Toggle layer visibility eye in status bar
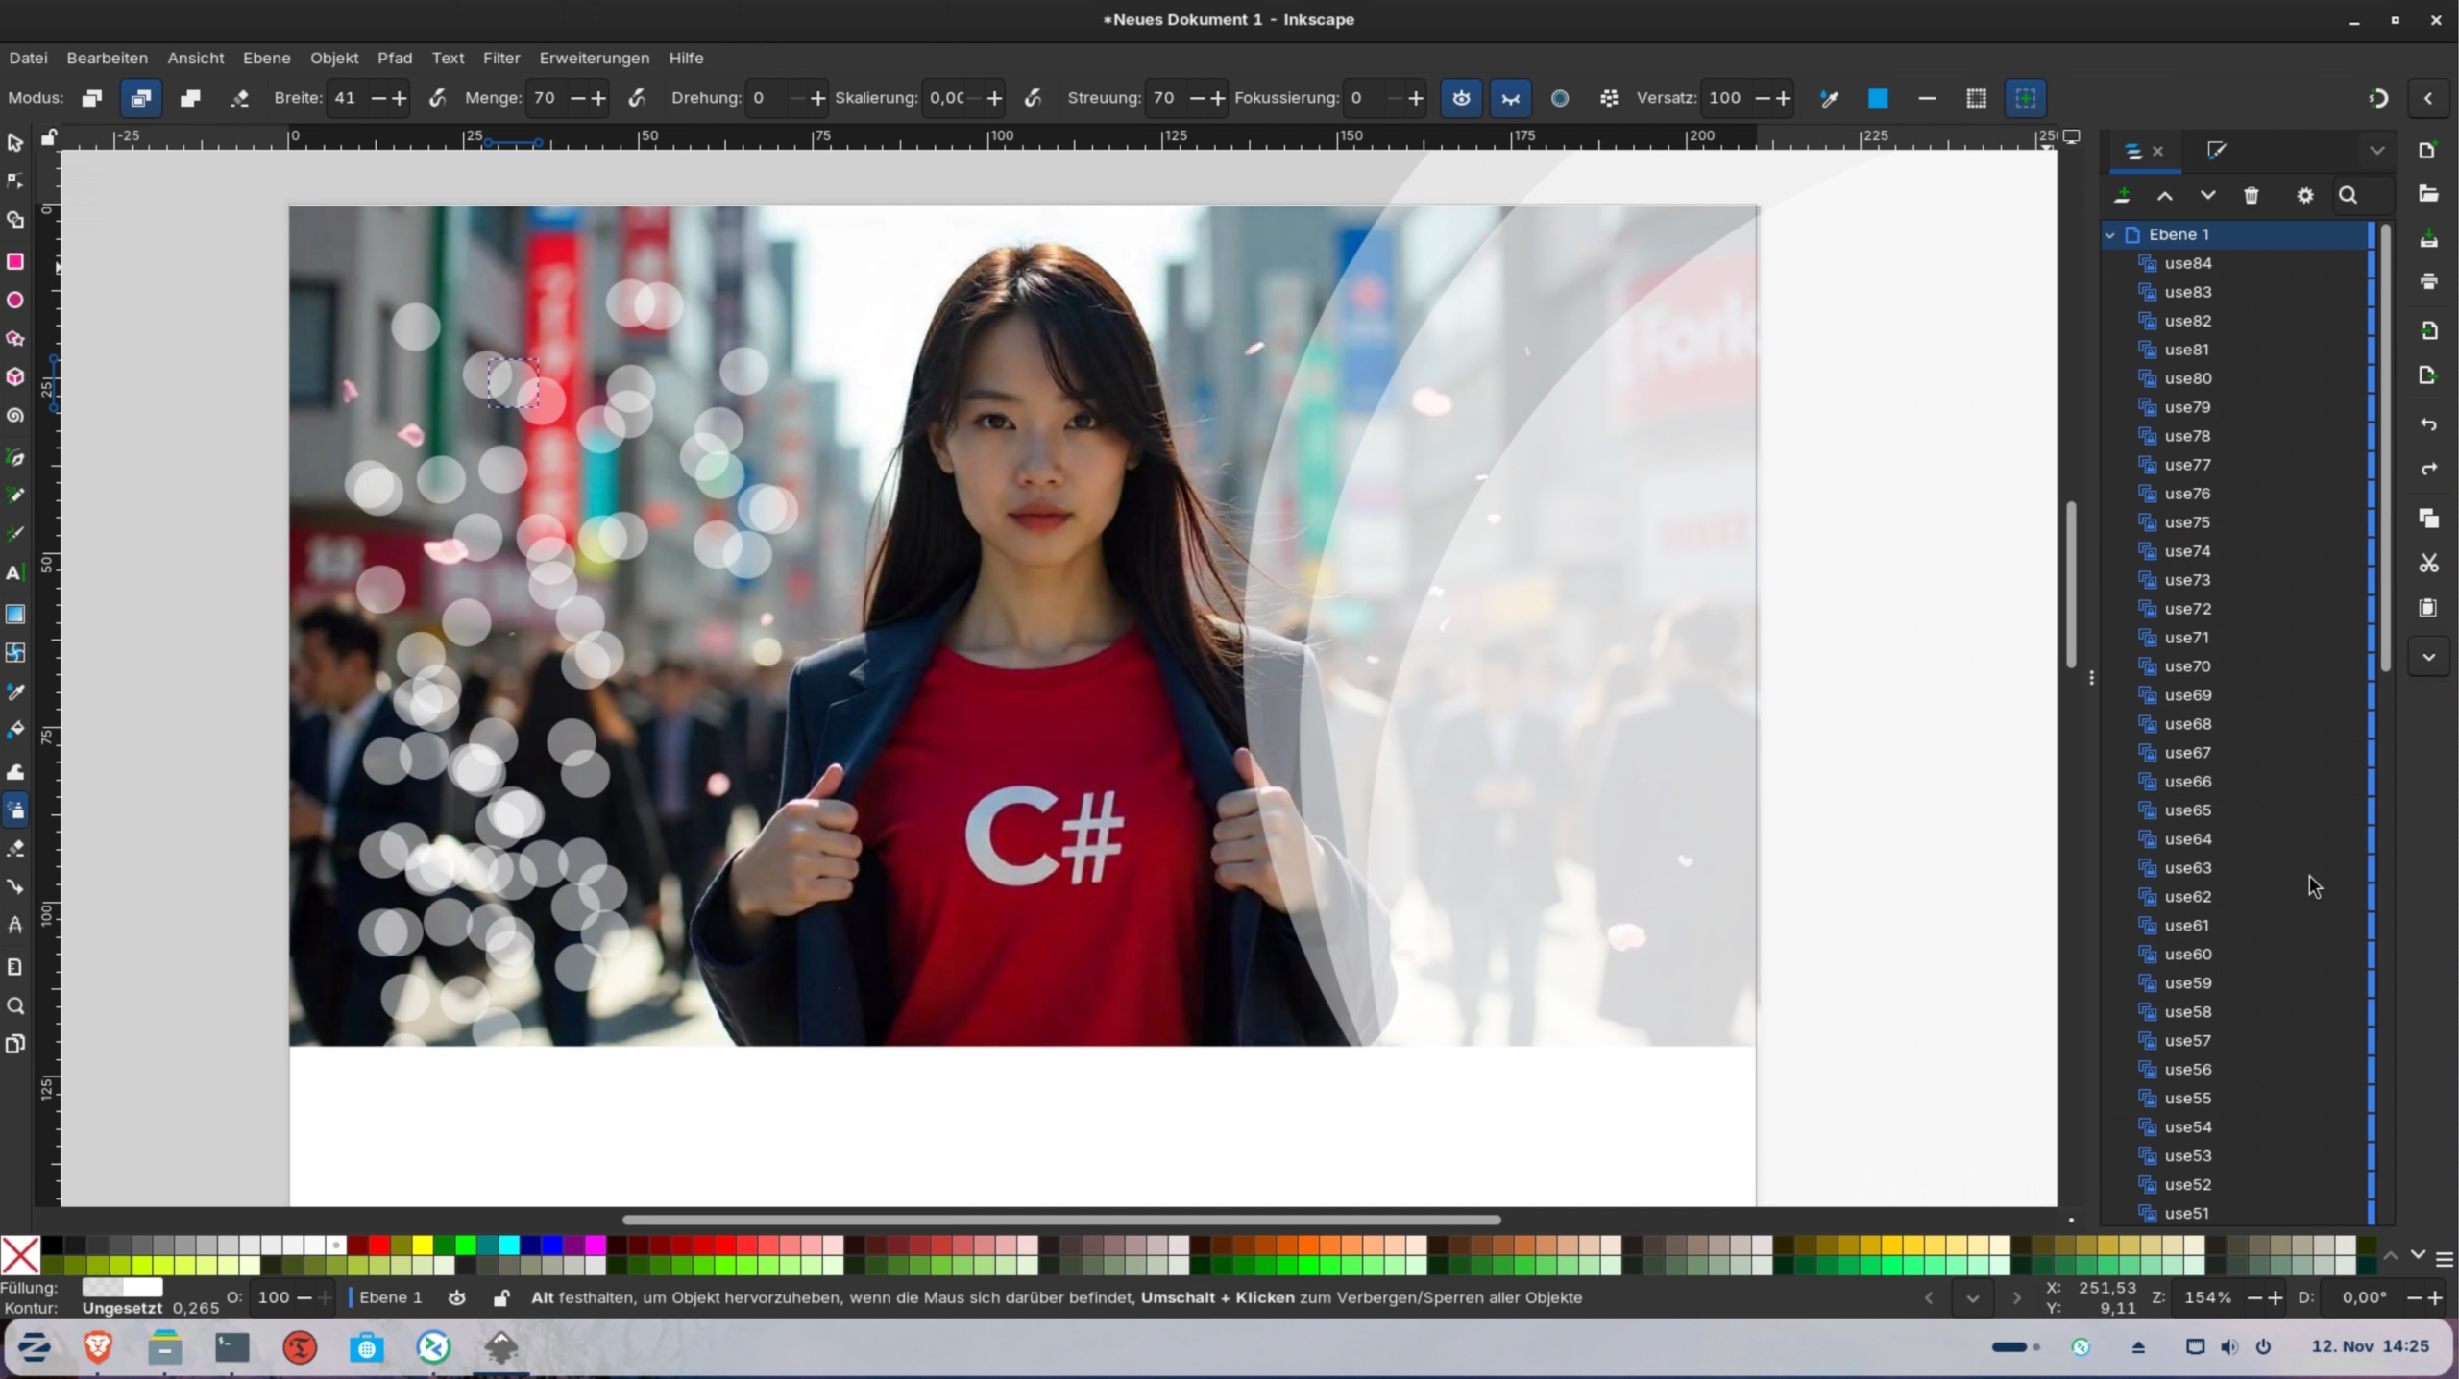 click(x=457, y=1297)
